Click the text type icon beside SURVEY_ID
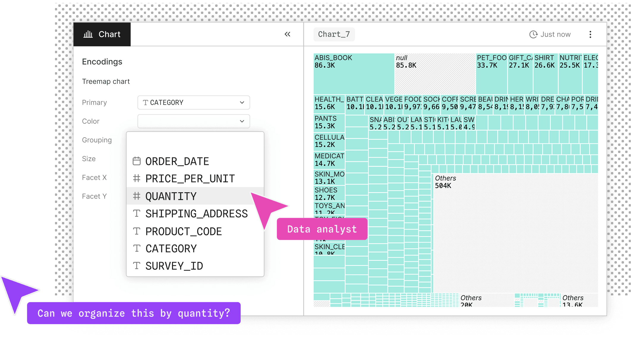This screenshot has height=342, width=631. pos(137,266)
